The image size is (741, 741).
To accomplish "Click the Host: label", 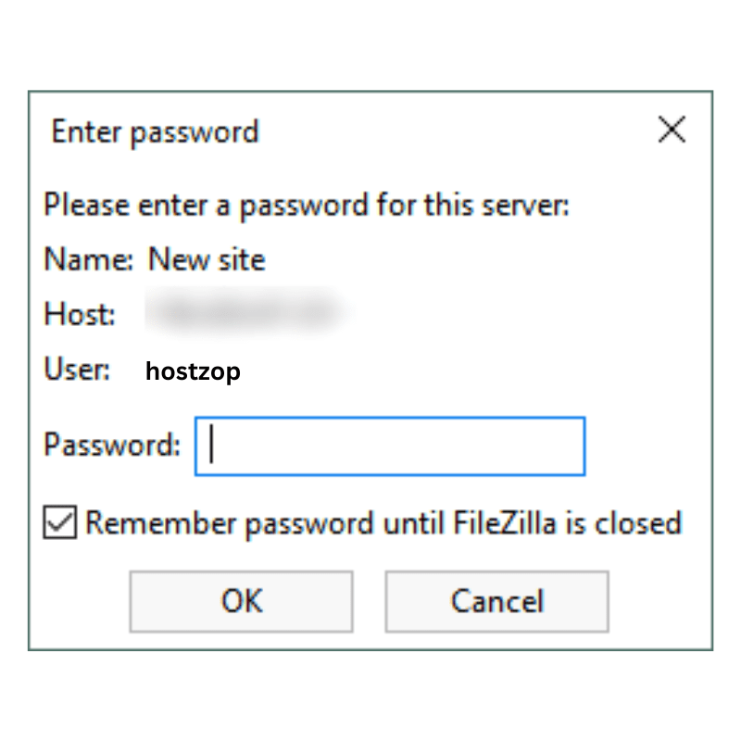I will coord(78,314).
